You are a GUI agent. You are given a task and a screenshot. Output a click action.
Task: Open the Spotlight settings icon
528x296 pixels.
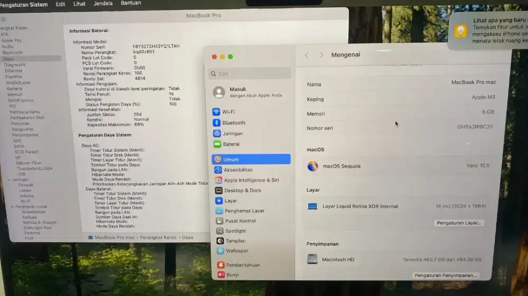[x=220, y=231]
